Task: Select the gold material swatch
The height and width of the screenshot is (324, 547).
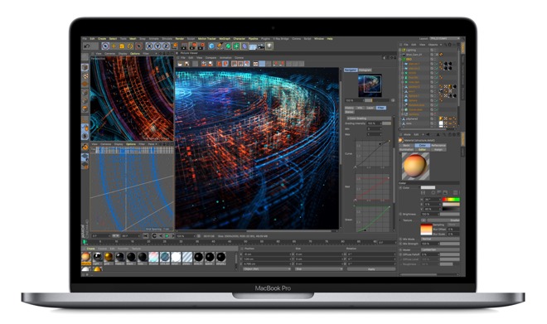Action: [x=109, y=257]
